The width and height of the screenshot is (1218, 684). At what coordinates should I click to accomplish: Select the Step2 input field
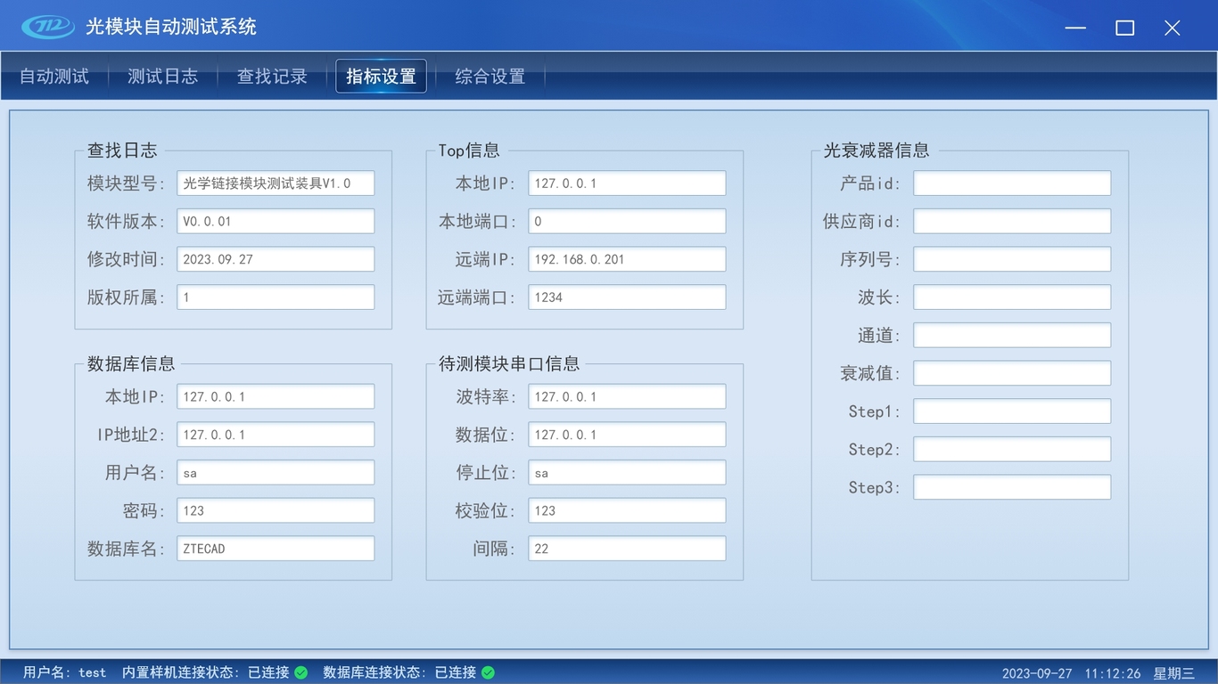1012,449
